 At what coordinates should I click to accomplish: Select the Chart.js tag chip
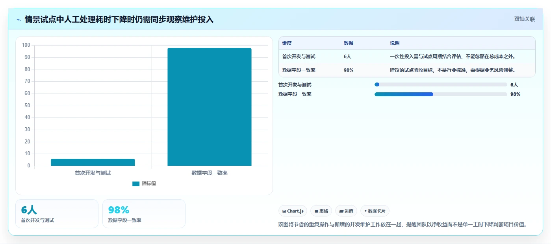point(293,211)
